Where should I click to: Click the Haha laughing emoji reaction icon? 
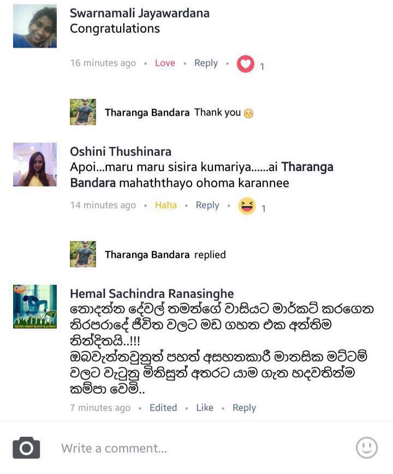click(x=247, y=206)
